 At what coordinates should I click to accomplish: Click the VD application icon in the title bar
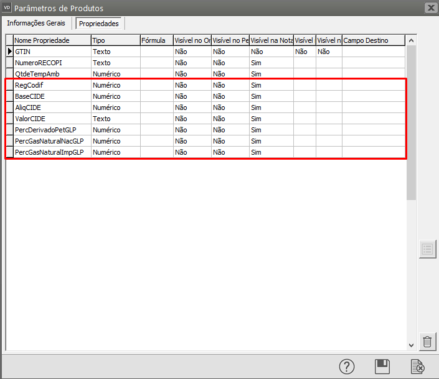[7, 7]
